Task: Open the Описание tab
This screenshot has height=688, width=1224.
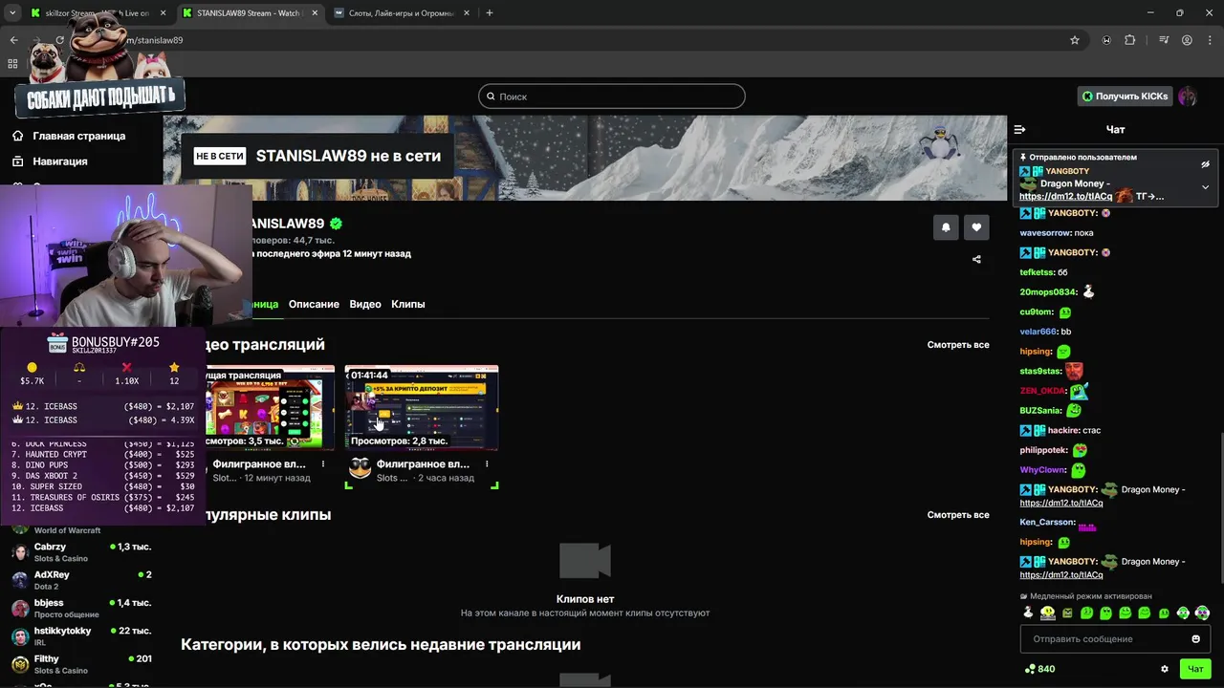Action: [314, 304]
